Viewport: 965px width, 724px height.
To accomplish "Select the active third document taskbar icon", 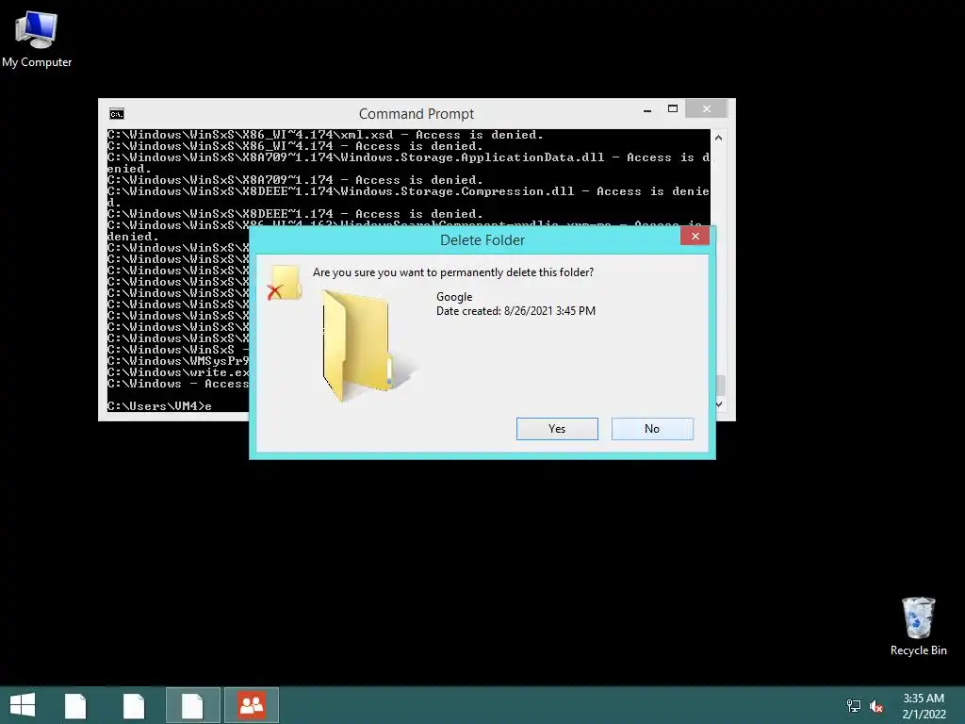I will click(x=192, y=705).
